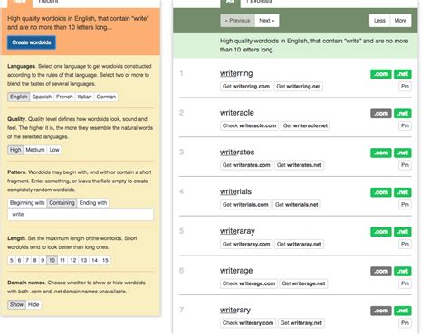The height and width of the screenshot is (334, 429).
Task: Open the writerates wordoid link
Action: coord(237,153)
